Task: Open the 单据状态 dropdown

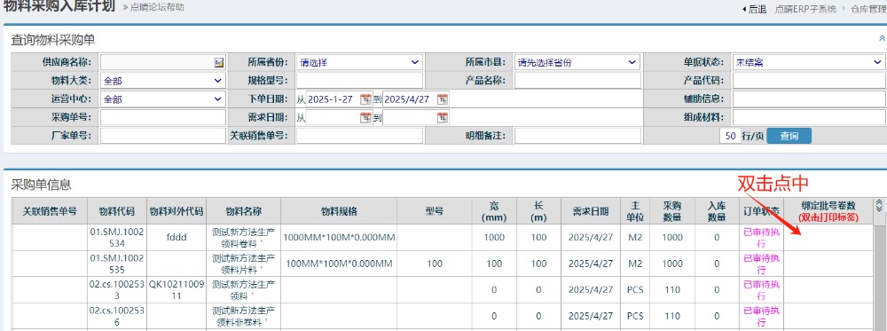Action: coord(809,62)
